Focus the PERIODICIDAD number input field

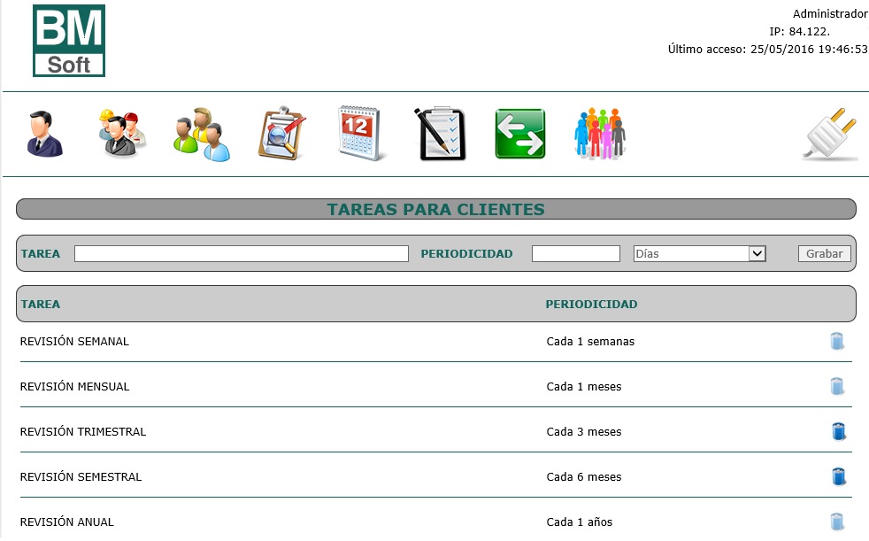pos(575,254)
